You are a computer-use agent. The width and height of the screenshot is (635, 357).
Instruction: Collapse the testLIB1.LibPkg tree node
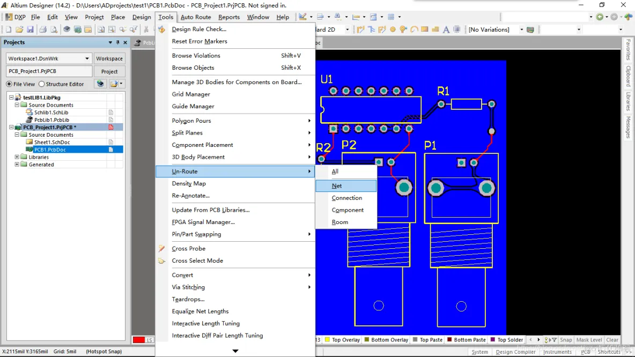11,98
